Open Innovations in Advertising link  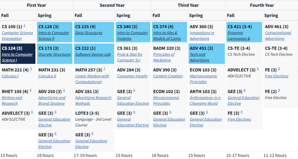coord(202,36)
